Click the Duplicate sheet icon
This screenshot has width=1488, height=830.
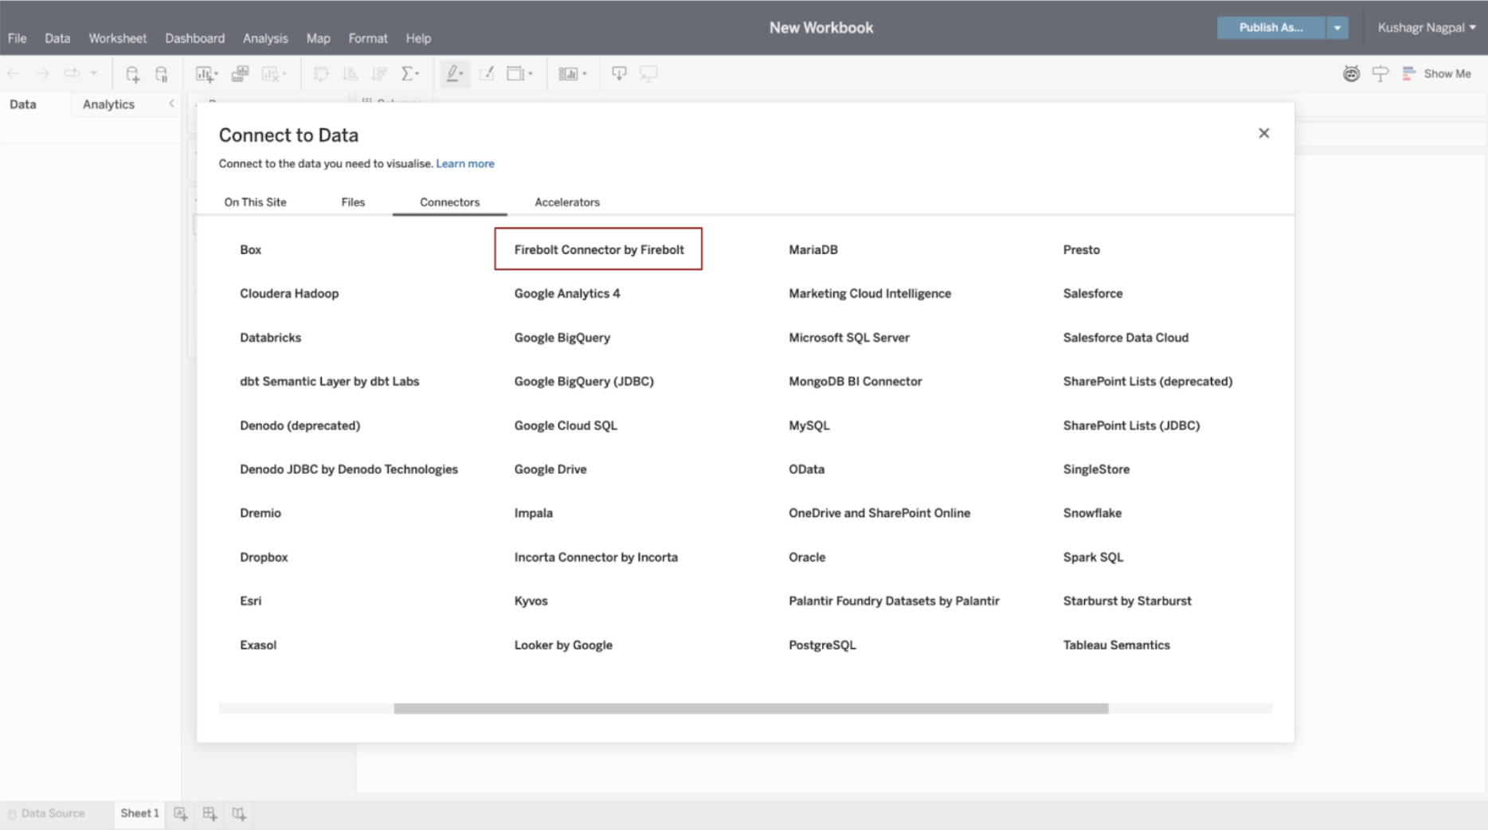click(240, 74)
